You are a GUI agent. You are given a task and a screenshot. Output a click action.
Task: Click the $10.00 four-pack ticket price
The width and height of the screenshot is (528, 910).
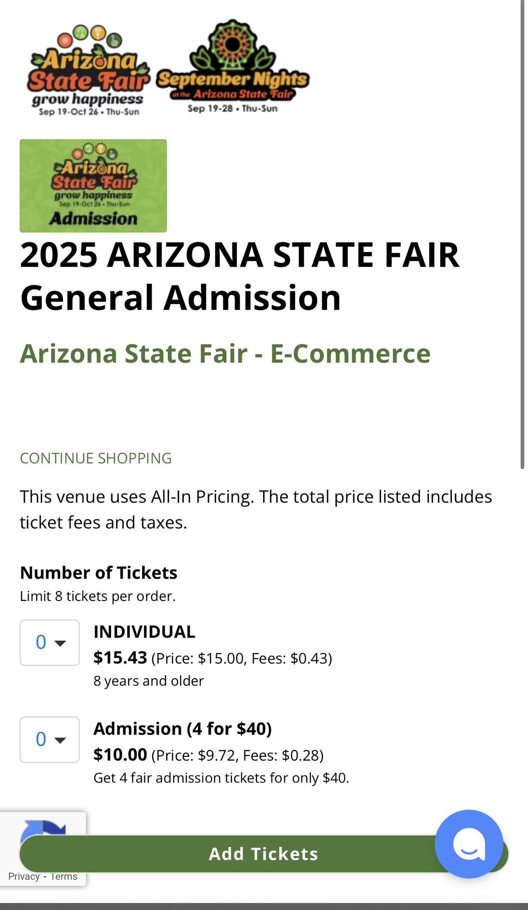coord(120,755)
